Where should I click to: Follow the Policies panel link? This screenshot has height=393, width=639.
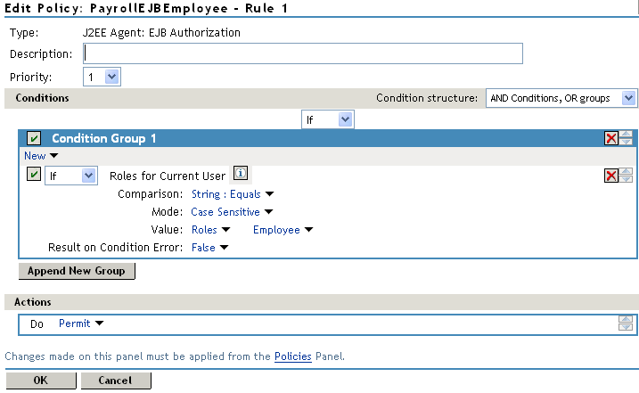tap(292, 356)
